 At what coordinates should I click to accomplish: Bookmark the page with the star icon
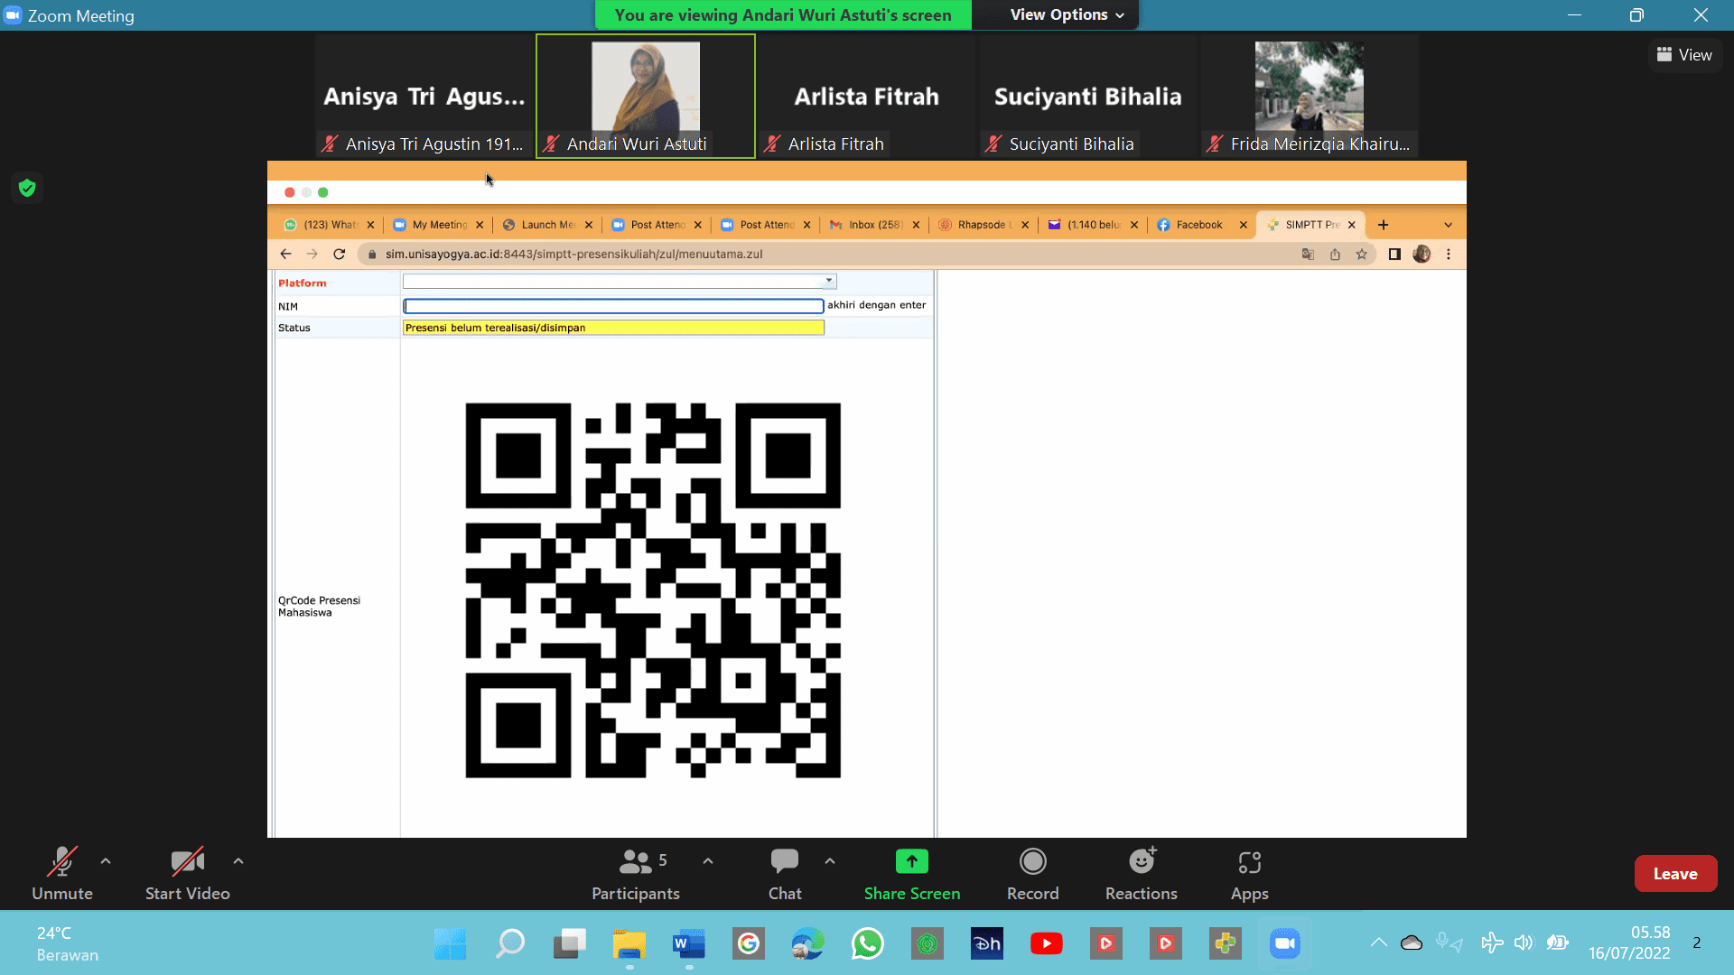point(1362,255)
